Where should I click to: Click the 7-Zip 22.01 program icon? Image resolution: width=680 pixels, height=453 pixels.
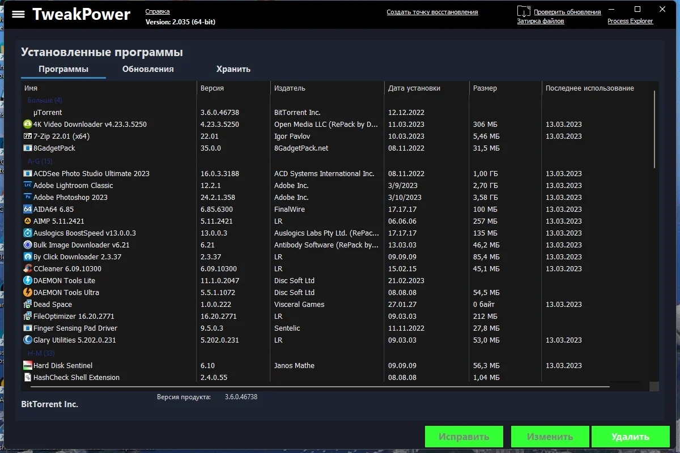(x=28, y=136)
